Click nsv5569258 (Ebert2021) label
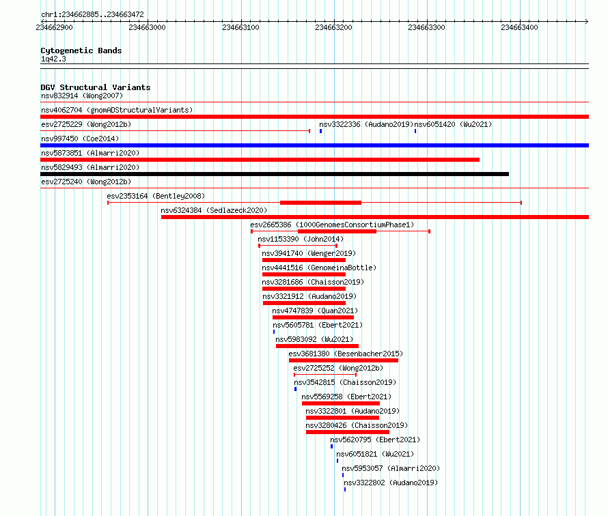The image size is (608, 516). [346, 397]
